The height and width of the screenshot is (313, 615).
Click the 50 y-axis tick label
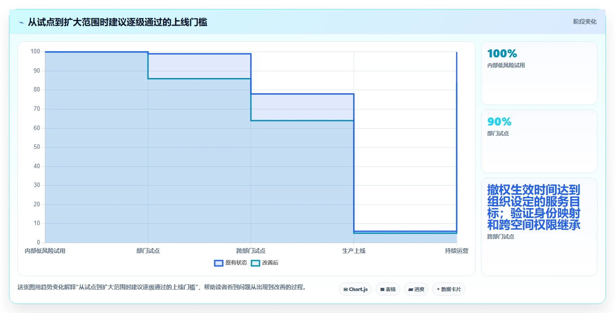[x=37, y=147]
